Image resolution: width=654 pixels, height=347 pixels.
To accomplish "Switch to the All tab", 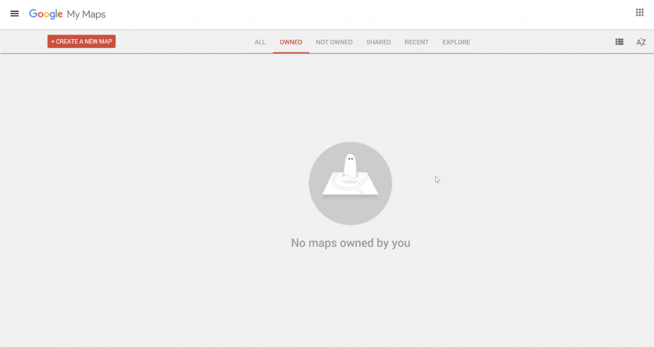I will 260,42.
